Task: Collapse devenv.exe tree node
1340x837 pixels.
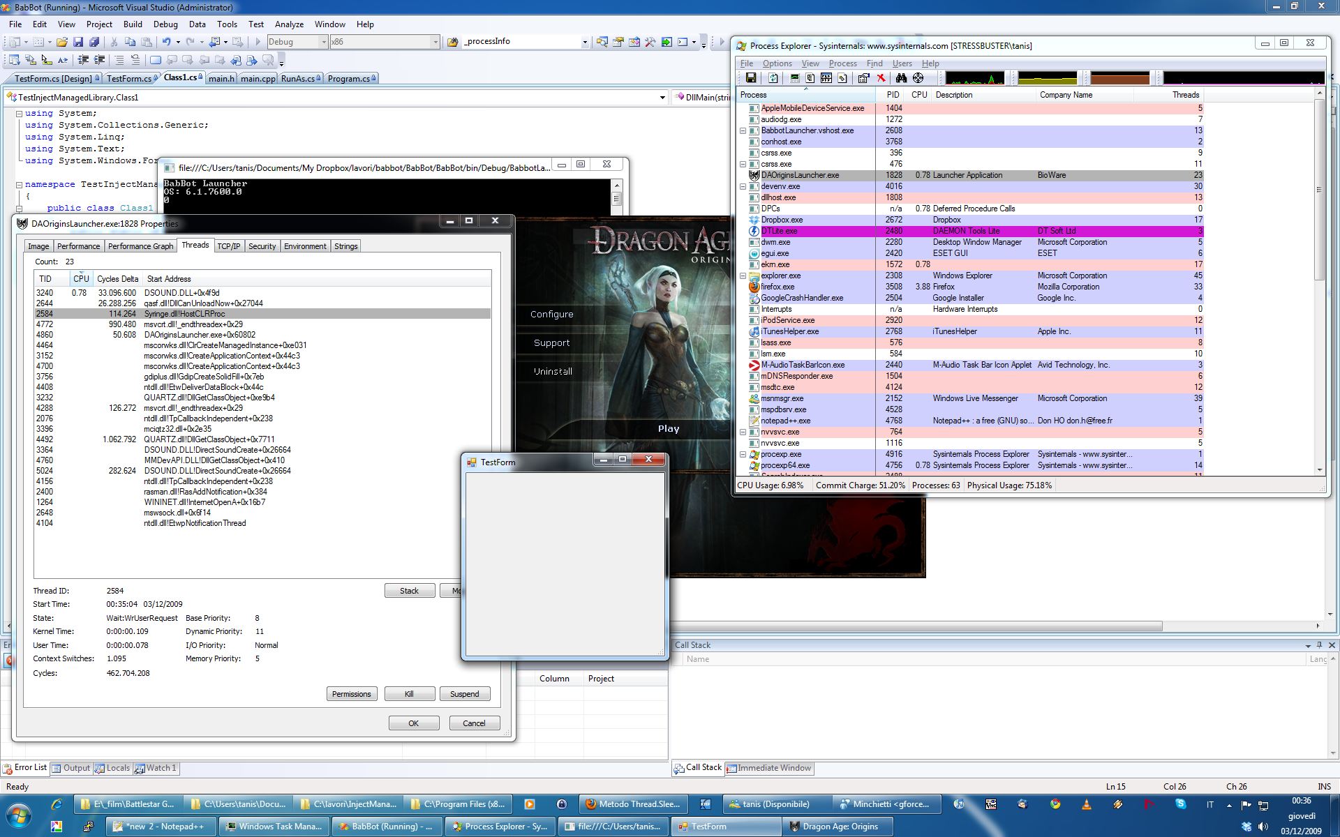Action: (x=743, y=186)
